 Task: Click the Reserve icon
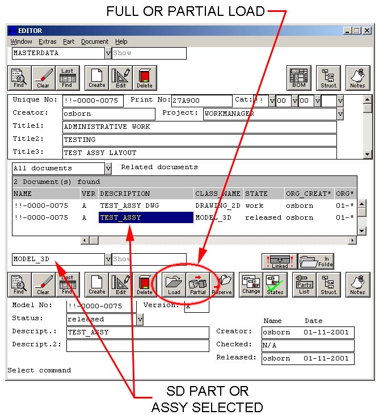pos(222,284)
